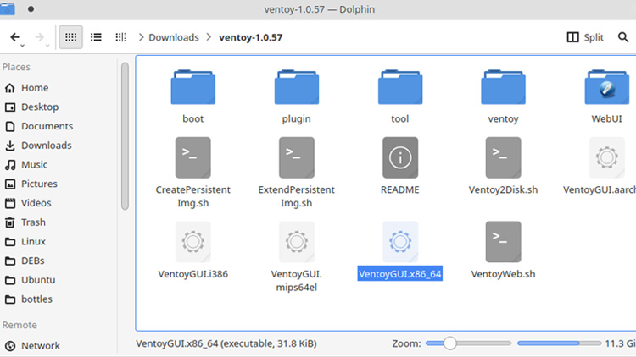
Task: Click the Split view button
Action: click(585, 37)
